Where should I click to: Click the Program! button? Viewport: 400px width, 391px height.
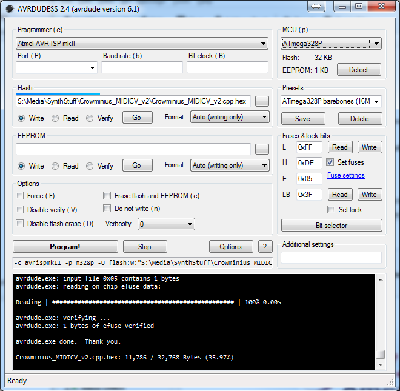(x=65, y=247)
